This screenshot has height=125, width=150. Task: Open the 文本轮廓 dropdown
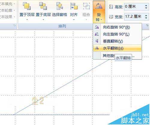pos(14,10)
